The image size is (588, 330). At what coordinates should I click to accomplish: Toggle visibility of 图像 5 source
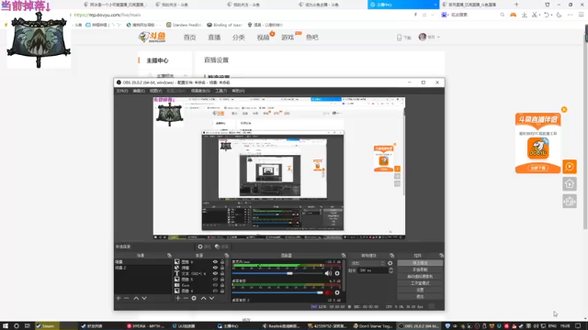point(215,279)
